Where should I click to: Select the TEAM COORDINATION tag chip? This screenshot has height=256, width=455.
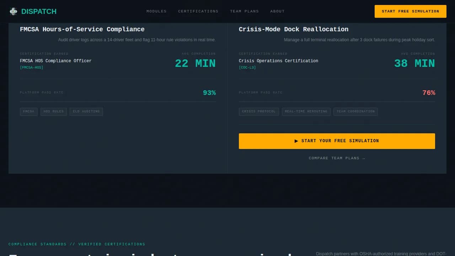[355, 111]
